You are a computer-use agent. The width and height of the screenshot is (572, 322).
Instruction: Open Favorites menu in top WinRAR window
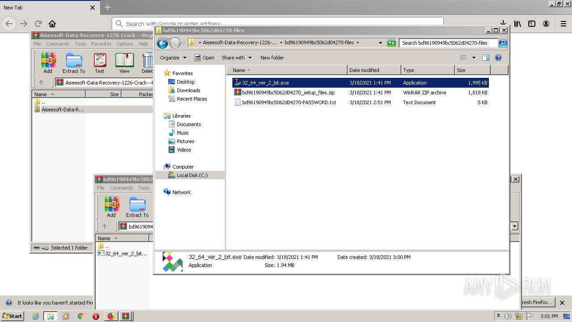(101, 44)
